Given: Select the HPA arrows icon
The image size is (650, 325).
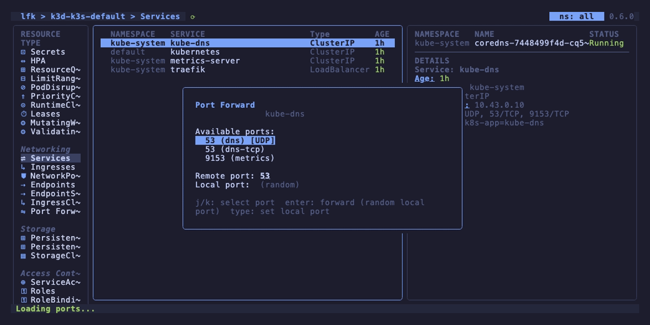Looking at the screenshot, I should (x=23, y=61).
